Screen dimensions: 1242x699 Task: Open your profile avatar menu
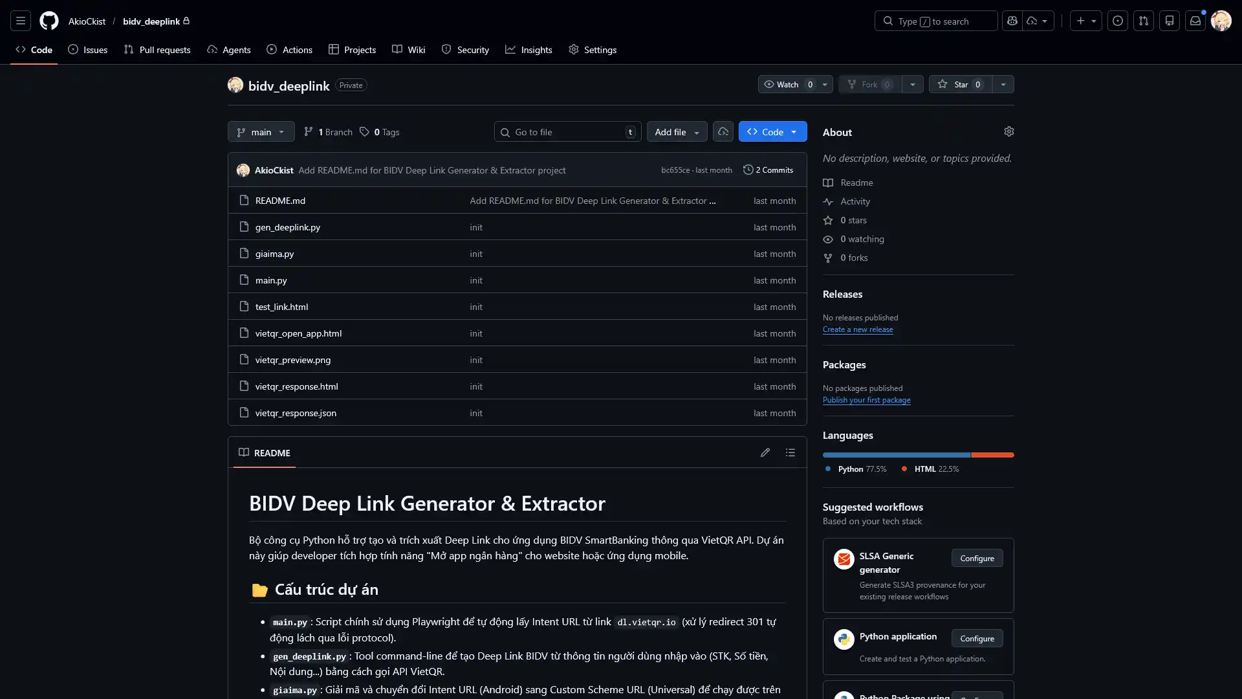1222,21
